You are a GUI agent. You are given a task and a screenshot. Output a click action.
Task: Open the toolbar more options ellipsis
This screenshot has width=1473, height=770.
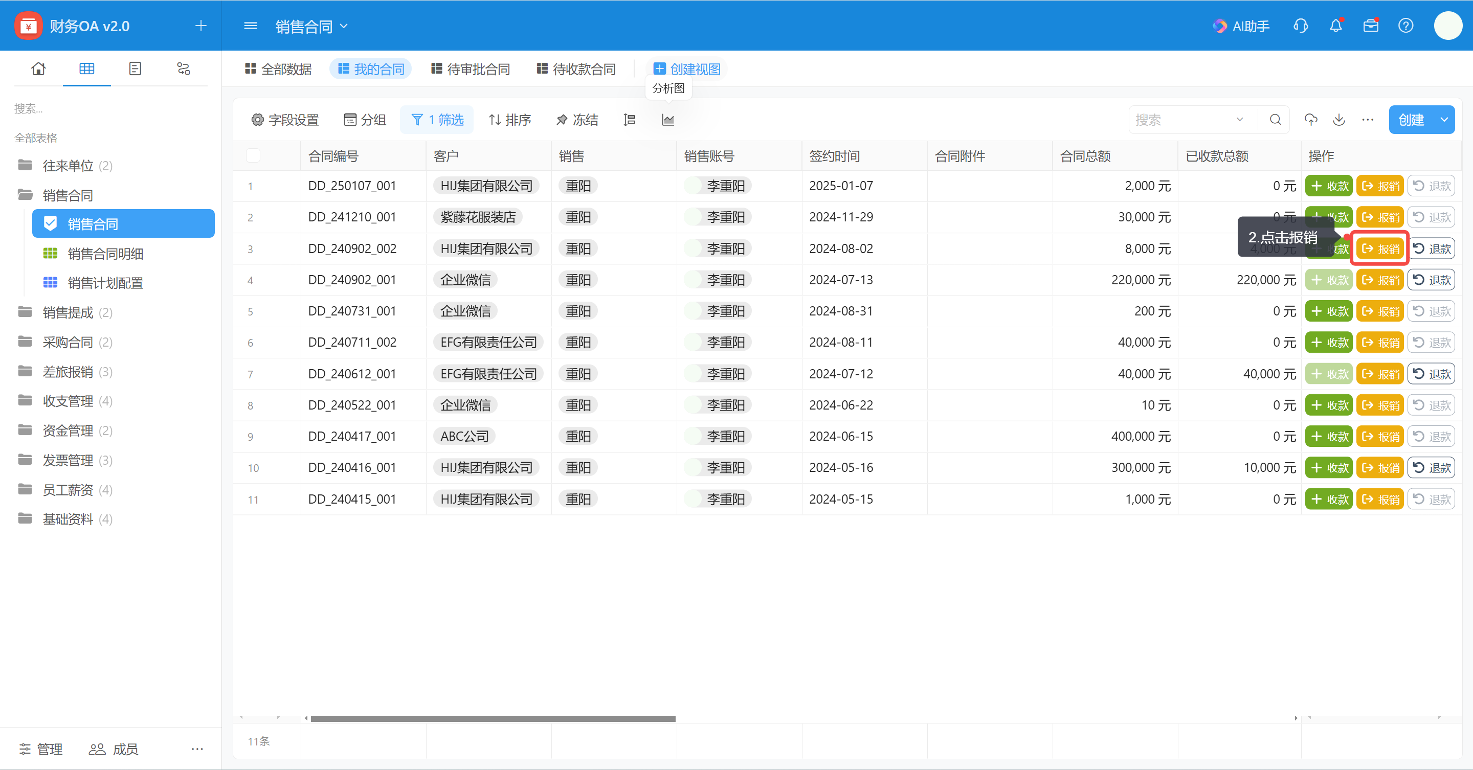click(x=1367, y=120)
